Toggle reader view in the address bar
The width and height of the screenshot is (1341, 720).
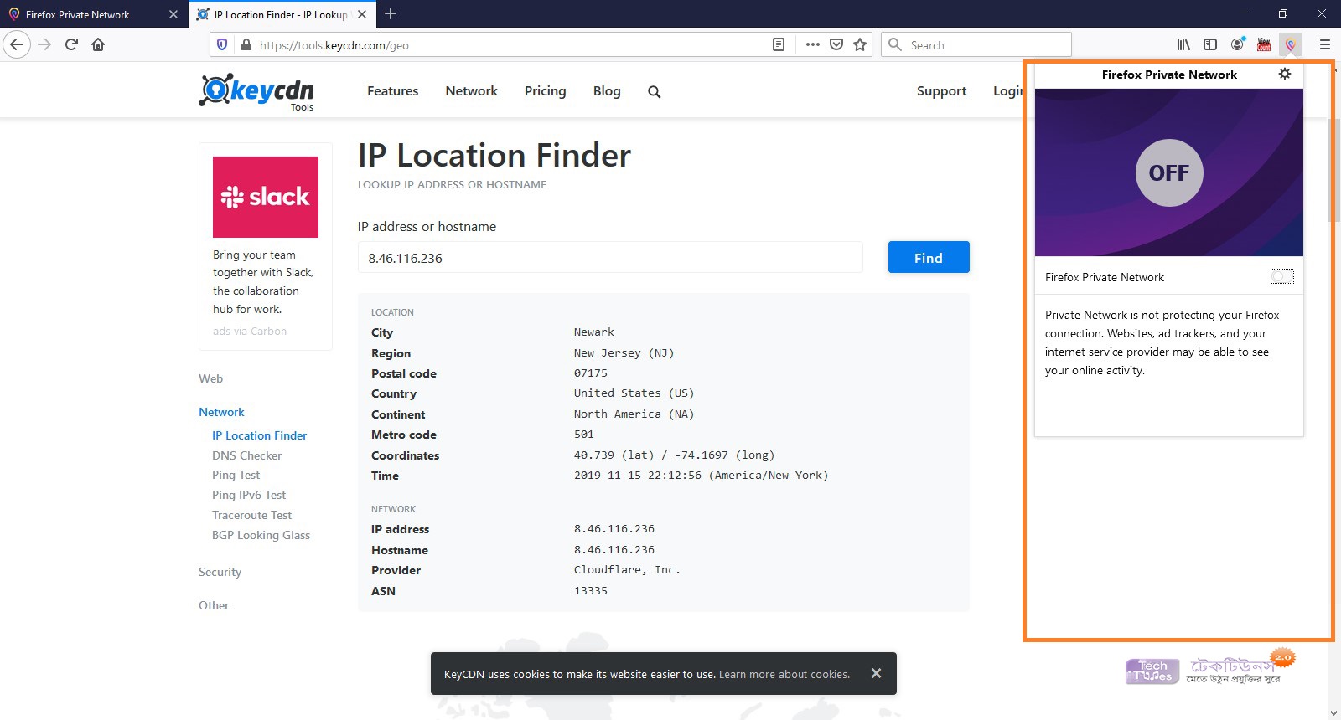click(779, 44)
